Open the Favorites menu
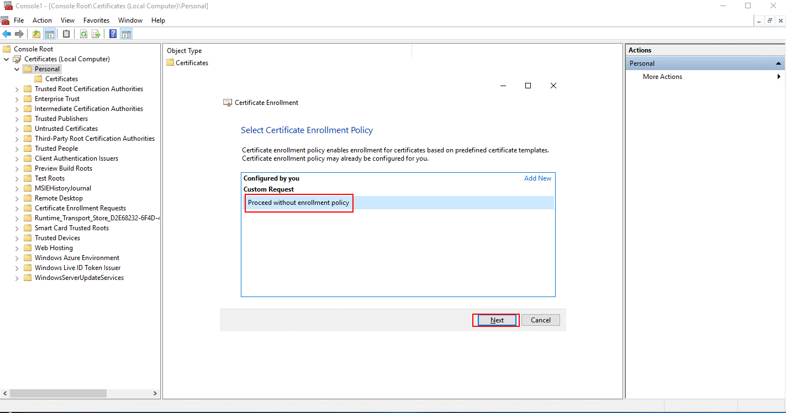The width and height of the screenshot is (786, 413). coord(96,20)
